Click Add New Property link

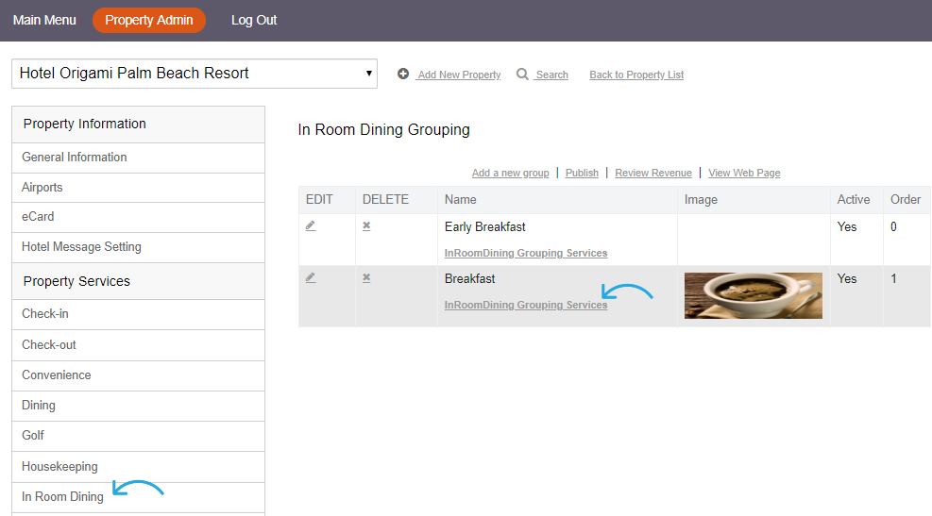[459, 75]
